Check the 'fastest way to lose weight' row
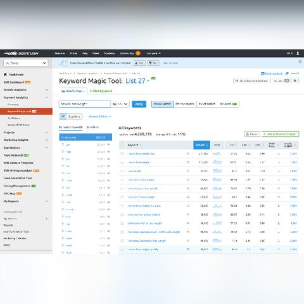The image size is (304, 304). pos(122,188)
